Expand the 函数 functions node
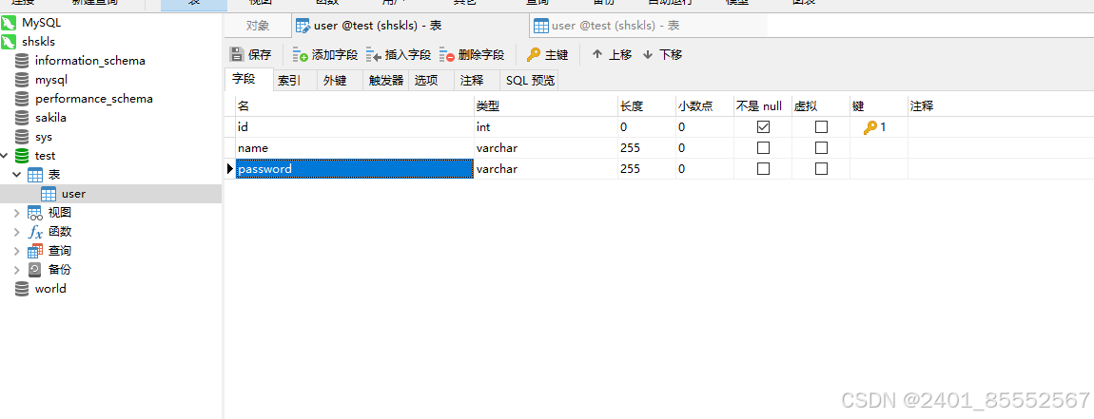 [x=17, y=232]
